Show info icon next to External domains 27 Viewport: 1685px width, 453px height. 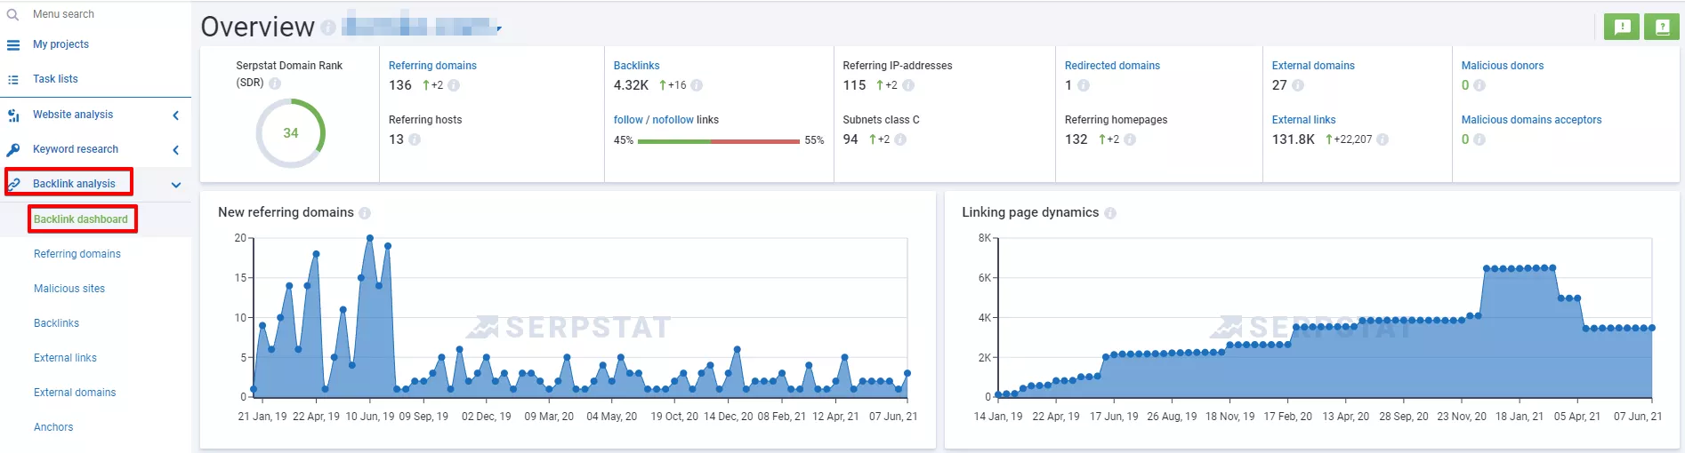pyautogui.click(x=1298, y=85)
